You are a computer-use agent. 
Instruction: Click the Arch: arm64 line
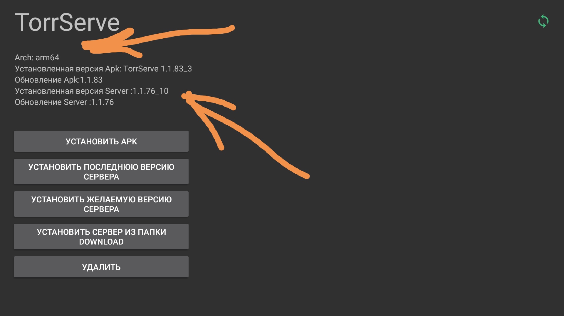37,58
